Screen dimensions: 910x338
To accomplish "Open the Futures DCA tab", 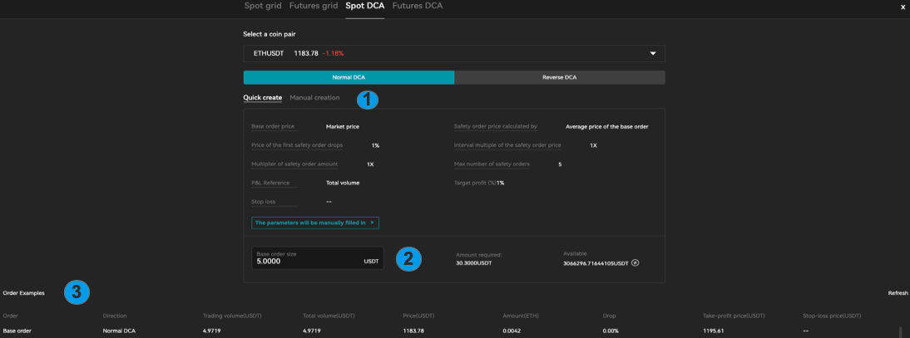I will [x=417, y=6].
